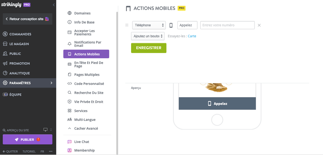Click the desktop preview icon

click(x=45, y=130)
